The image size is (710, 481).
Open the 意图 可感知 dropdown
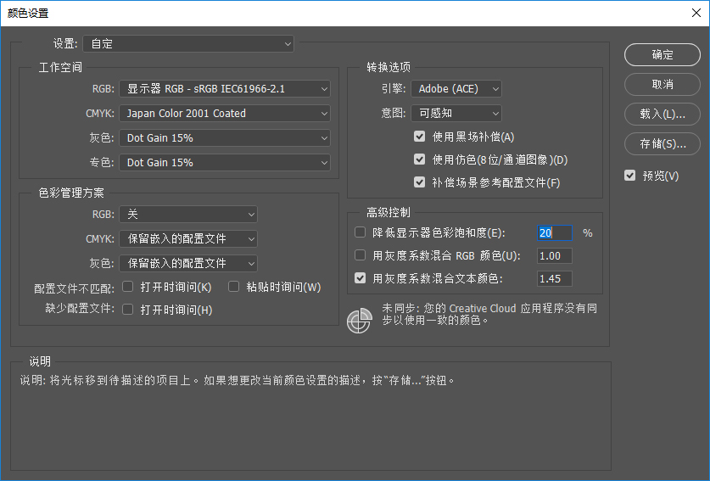point(456,113)
